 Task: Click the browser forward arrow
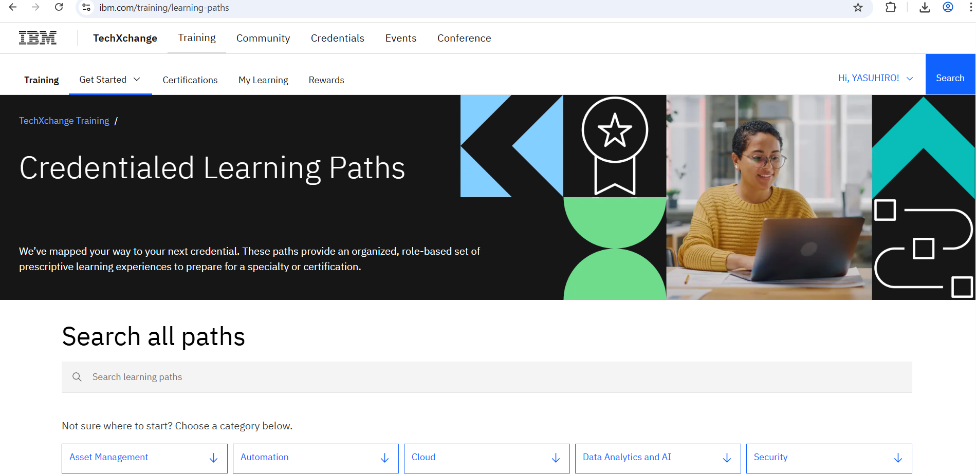35,7
